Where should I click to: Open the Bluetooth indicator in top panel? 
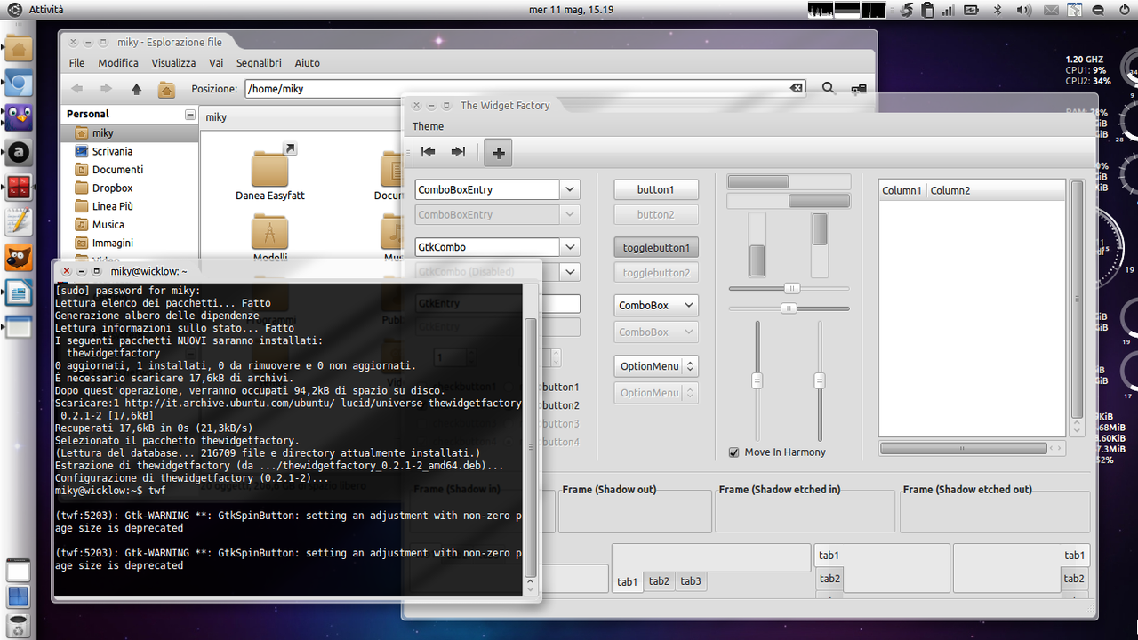click(x=997, y=11)
